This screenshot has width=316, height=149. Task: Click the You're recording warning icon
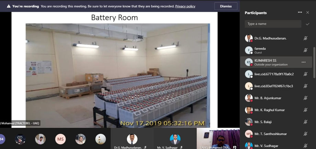9,6
